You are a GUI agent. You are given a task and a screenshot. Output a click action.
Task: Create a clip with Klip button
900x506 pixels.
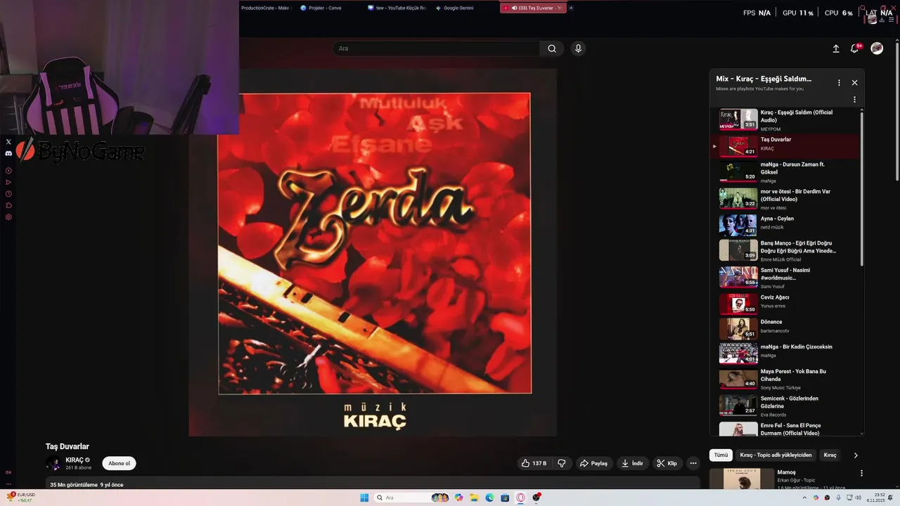coord(667,463)
